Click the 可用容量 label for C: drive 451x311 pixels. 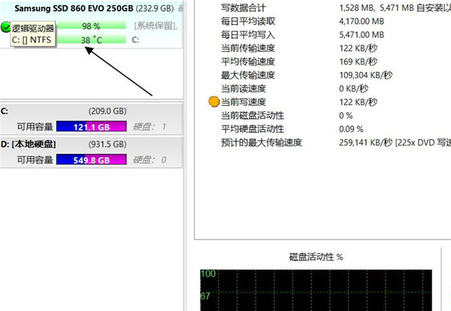point(35,126)
